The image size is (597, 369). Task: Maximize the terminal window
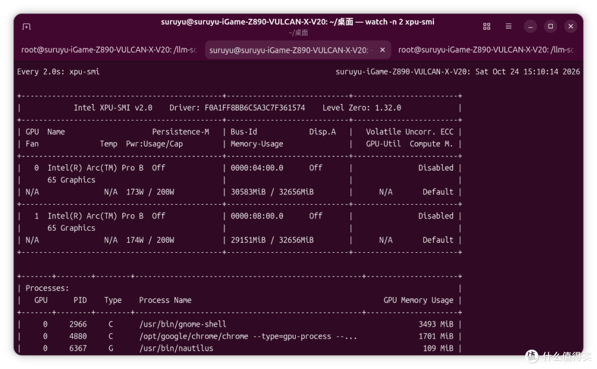pos(551,27)
